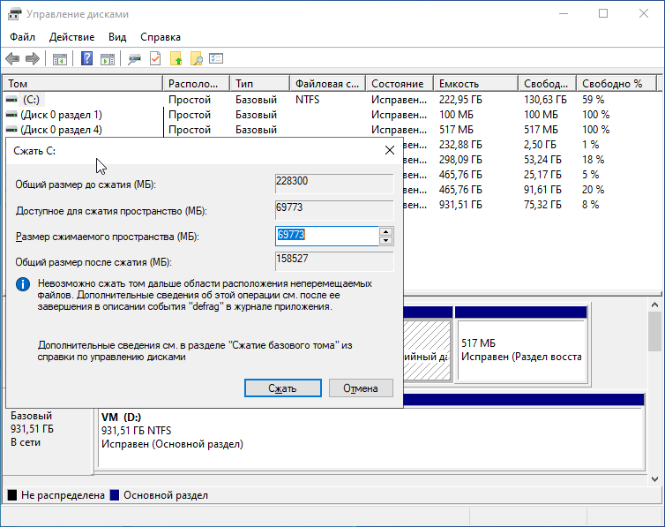Viewport: 665px width, 527px height.
Task: Toggle the console tree pane icon
Action: (x=60, y=58)
